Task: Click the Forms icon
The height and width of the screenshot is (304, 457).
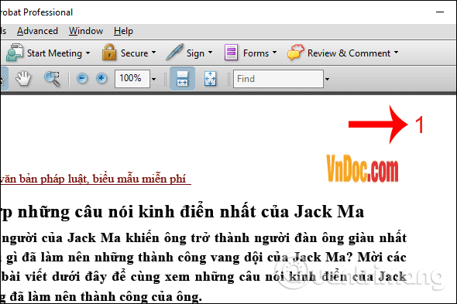Action: (x=231, y=53)
